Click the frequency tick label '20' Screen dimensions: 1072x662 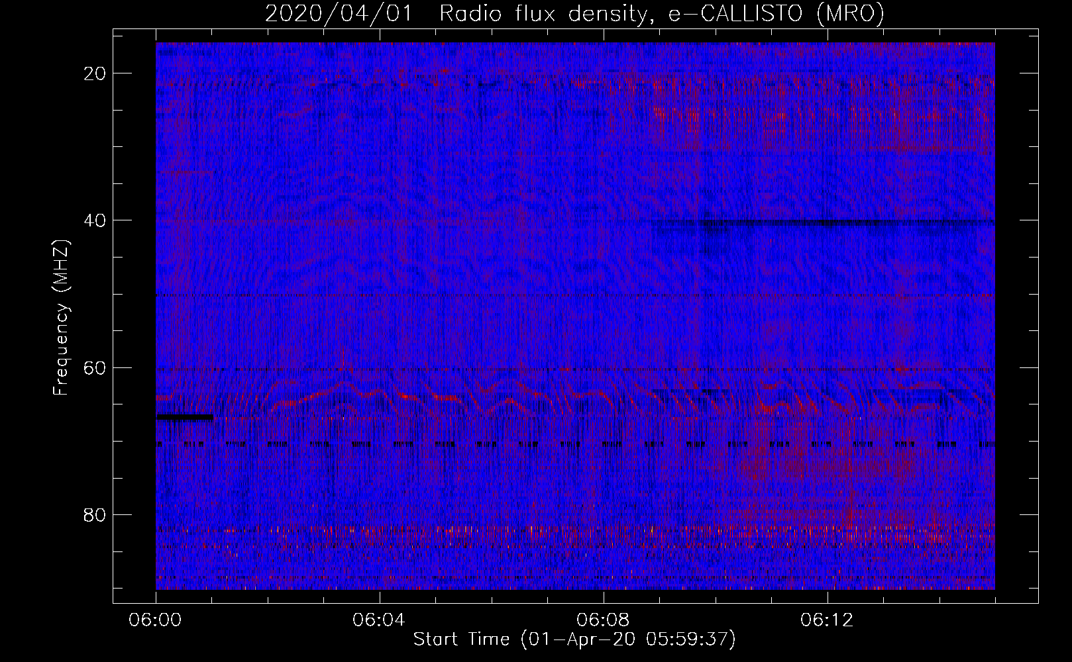point(95,73)
